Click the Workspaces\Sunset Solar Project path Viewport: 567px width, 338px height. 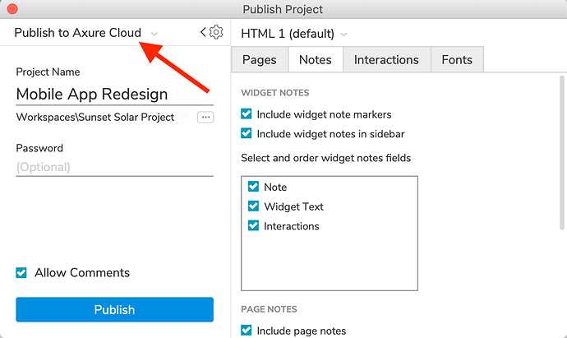tap(95, 118)
